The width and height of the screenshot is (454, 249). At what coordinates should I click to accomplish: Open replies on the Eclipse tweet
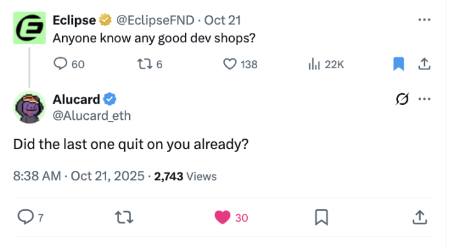coord(69,64)
